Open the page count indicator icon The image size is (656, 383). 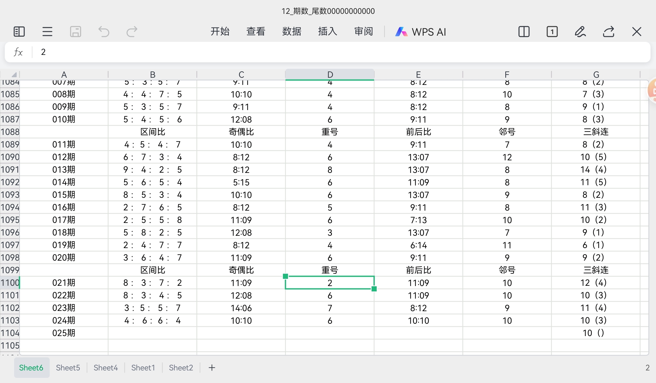[x=552, y=32]
